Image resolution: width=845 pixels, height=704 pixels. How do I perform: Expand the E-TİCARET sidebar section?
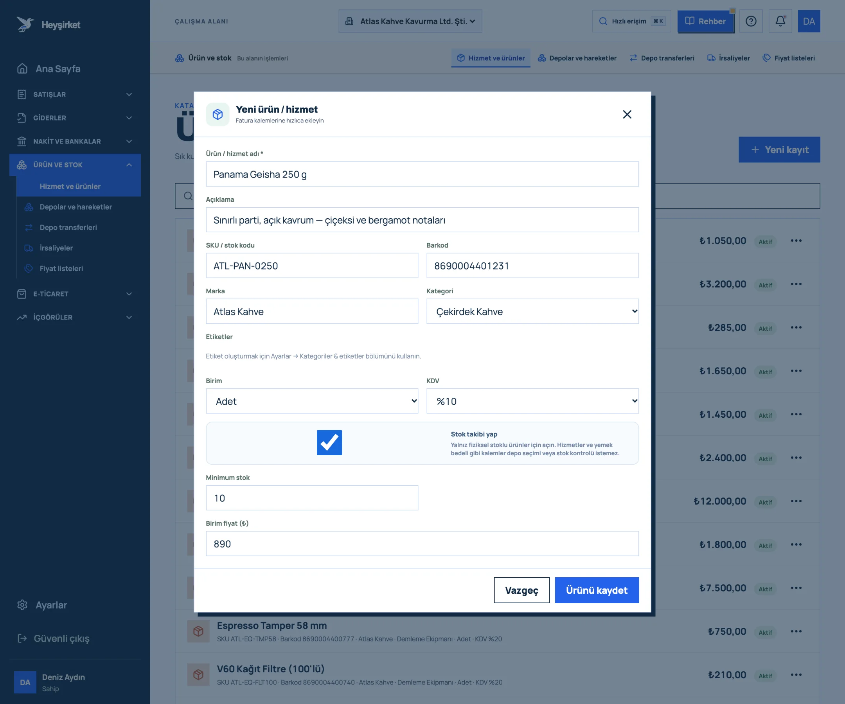75,294
